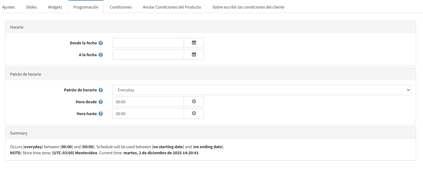Open calendar picker for A la fecha
The image size is (423, 184).
(x=194, y=55)
